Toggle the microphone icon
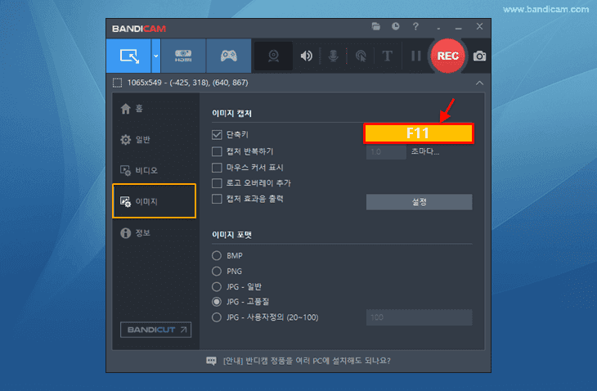Screen dimensions: 597x391 click(x=333, y=56)
